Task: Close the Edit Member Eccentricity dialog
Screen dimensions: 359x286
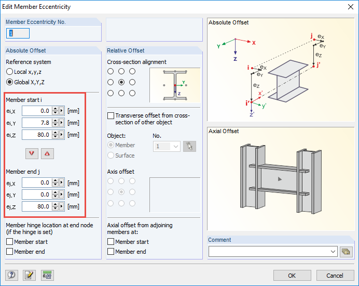Action: click(350, 7)
